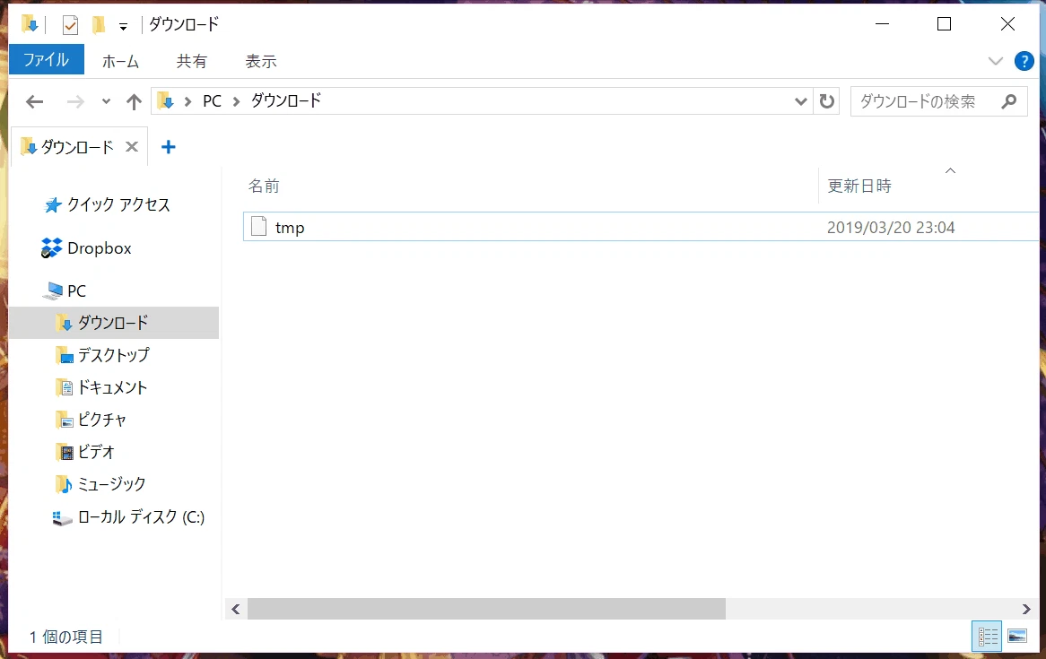Open Help with the blue question mark icon
Image resolution: width=1046 pixels, height=659 pixels.
click(x=1024, y=61)
